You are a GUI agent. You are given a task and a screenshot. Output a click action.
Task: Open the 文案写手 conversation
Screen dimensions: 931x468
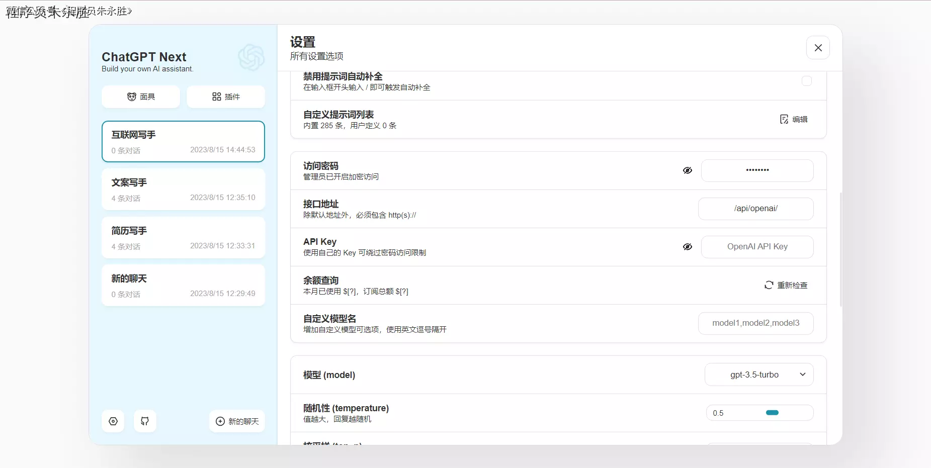click(x=183, y=190)
